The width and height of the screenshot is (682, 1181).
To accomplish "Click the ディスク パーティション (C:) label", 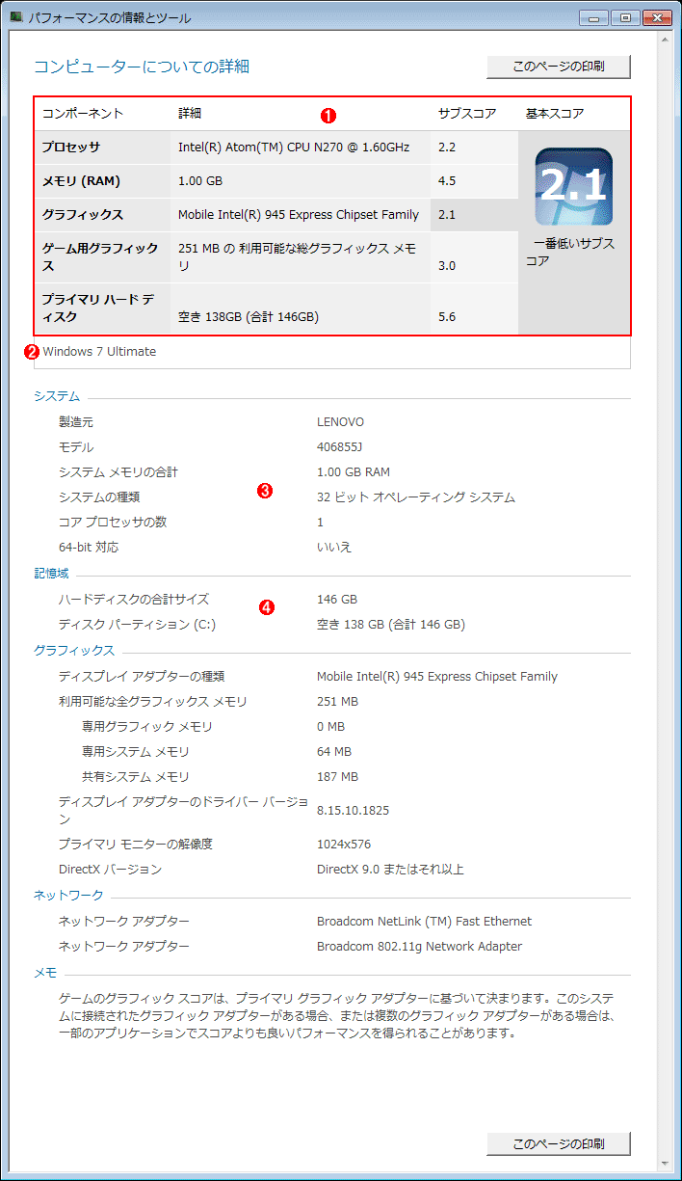I will coord(138,625).
